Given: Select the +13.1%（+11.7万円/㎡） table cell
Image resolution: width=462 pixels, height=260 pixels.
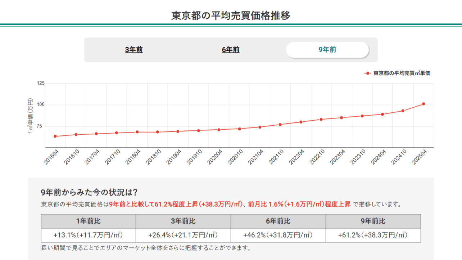Looking at the screenshot, I should coord(88,235).
